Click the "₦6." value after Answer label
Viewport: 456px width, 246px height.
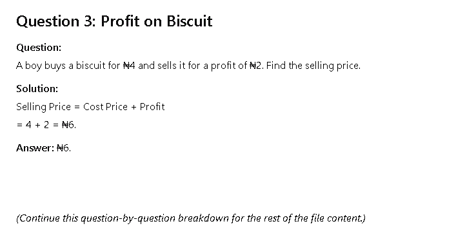point(64,148)
